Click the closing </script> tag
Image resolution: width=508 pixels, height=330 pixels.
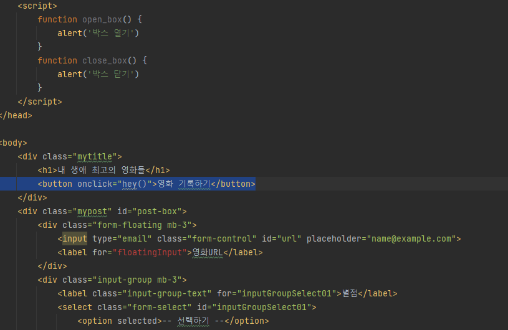tap(40, 101)
